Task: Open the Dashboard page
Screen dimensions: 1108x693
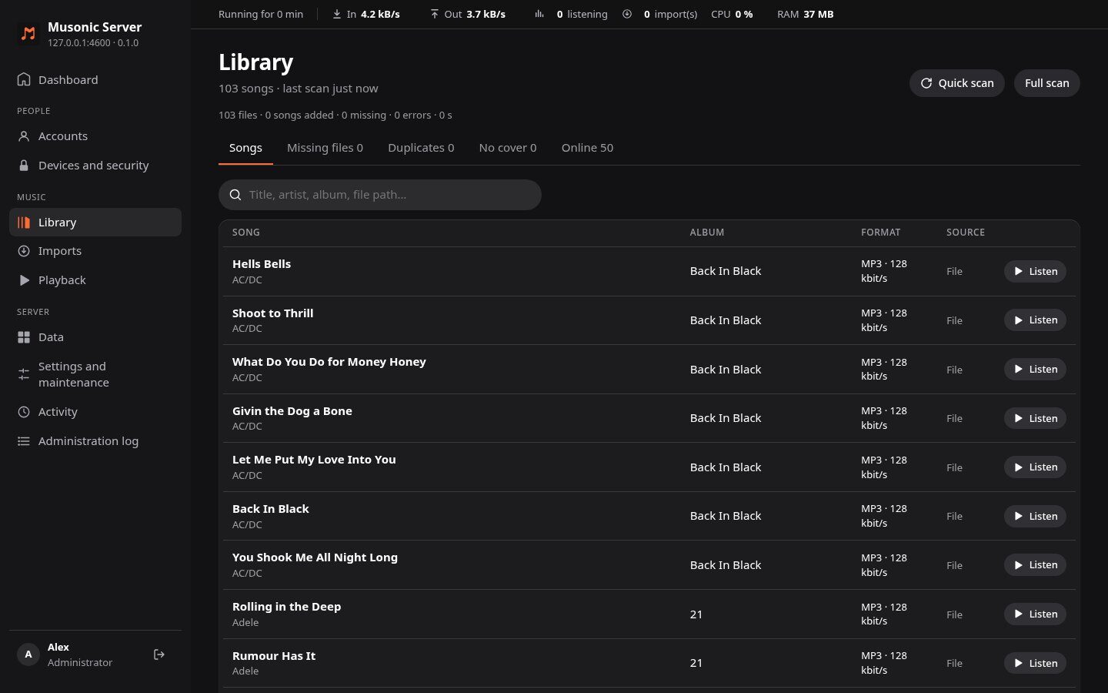Action: [x=95, y=79]
